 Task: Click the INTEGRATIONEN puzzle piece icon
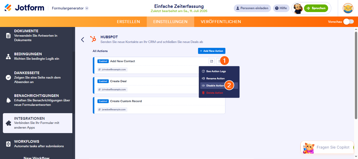click(x=8, y=123)
